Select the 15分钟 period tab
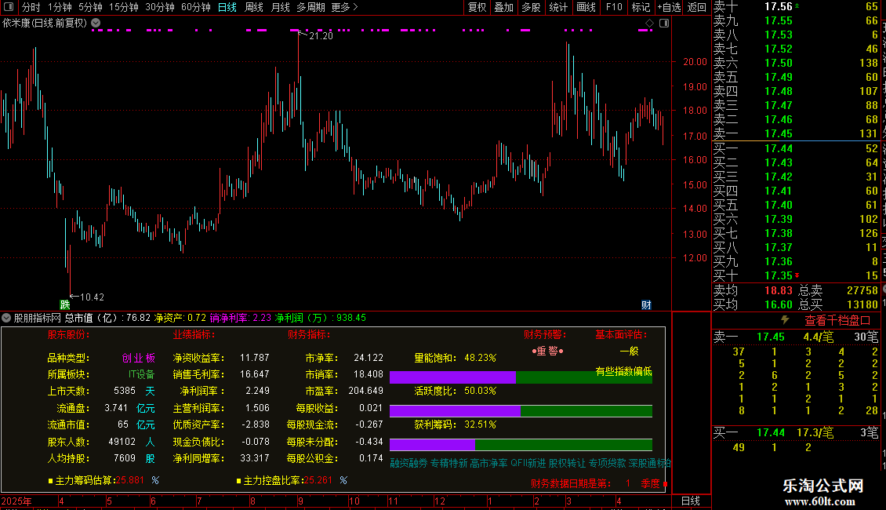Image resolution: width=886 pixels, height=510 pixels. pyautogui.click(x=124, y=7)
